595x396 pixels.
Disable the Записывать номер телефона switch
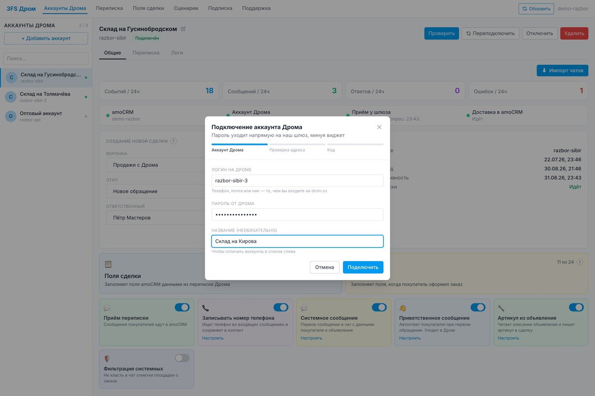point(281,307)
